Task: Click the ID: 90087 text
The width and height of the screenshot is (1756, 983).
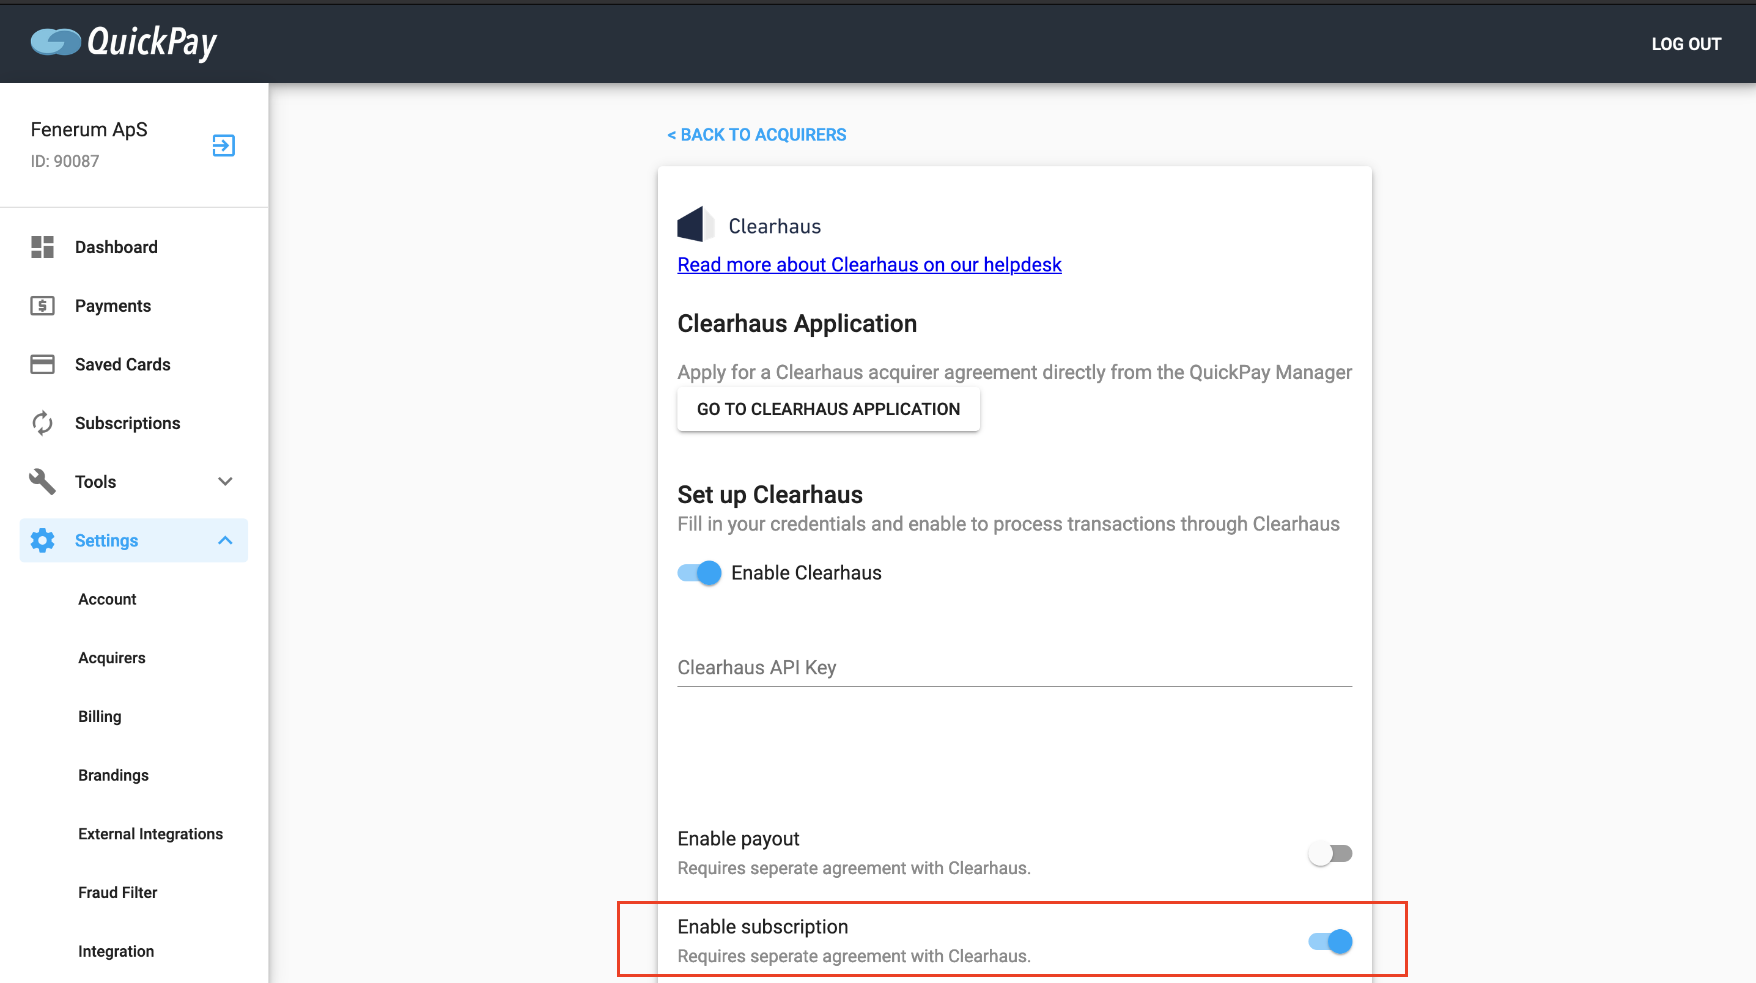Action: click(65, 161)
